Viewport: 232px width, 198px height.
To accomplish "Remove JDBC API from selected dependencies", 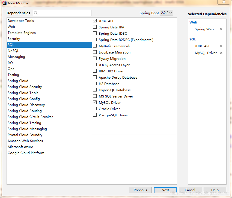I will pos(221,46).
